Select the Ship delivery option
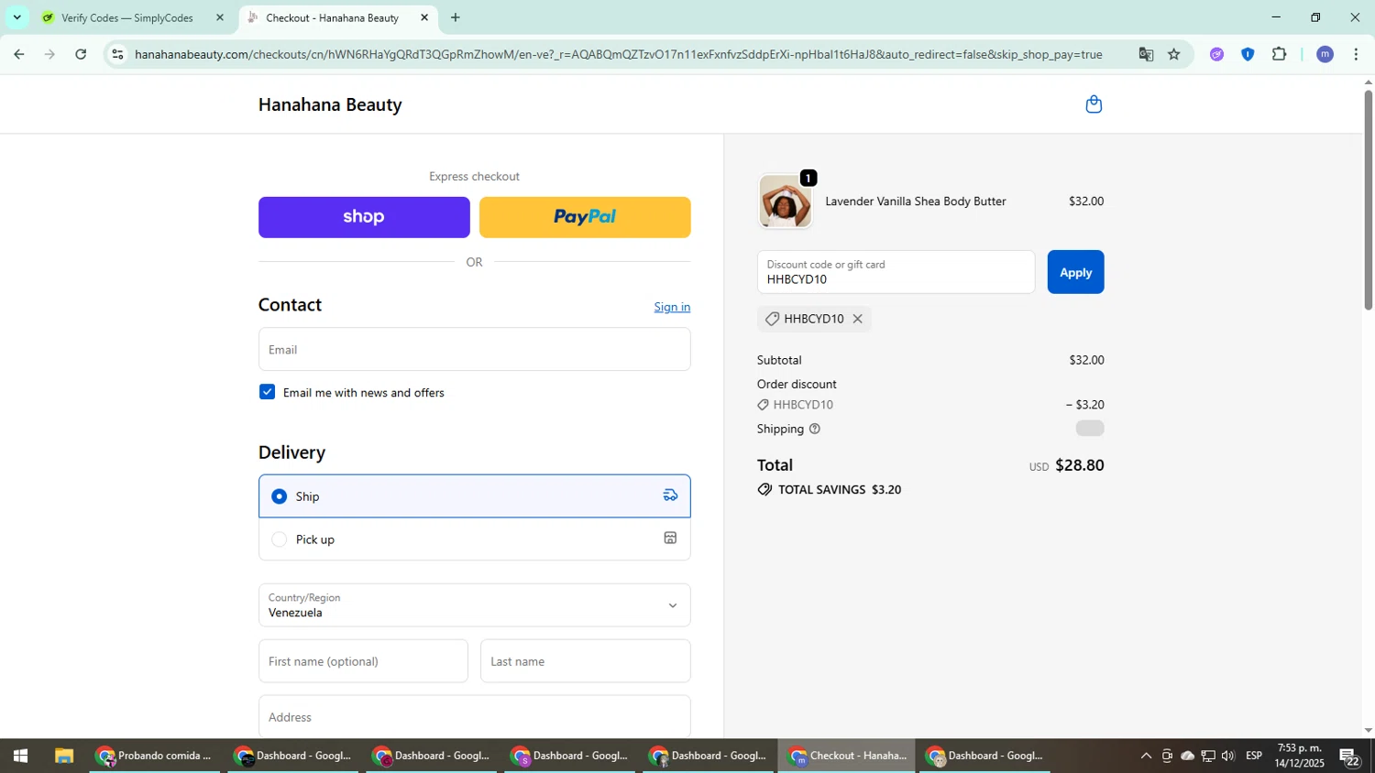 pos(474,496)
